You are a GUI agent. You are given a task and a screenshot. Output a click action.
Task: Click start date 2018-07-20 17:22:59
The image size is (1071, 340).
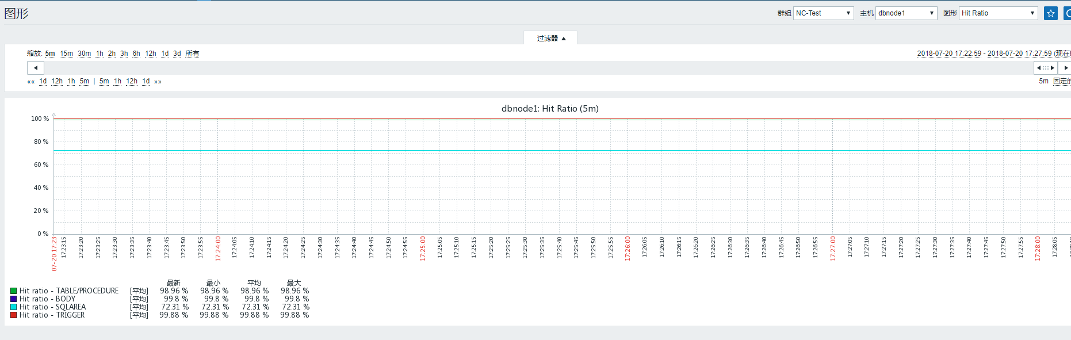949,54
